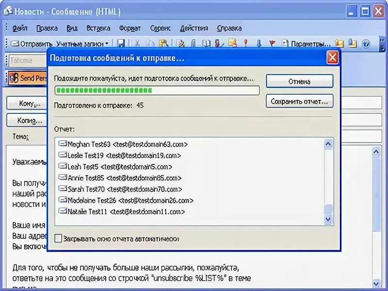Click the Сохранить отчет button
This screenshot has width=388, height=291.
(299, 101)
